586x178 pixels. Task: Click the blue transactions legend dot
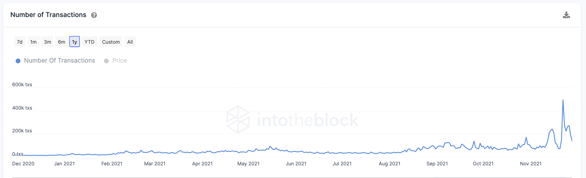click(18, 61)
